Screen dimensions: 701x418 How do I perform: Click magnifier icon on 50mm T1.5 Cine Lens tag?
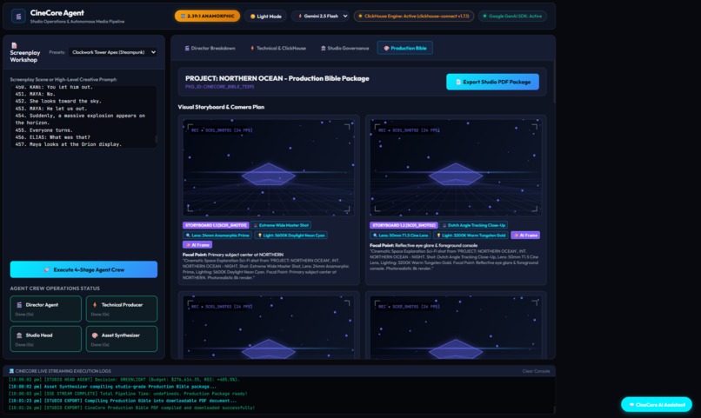coord(375,236)
